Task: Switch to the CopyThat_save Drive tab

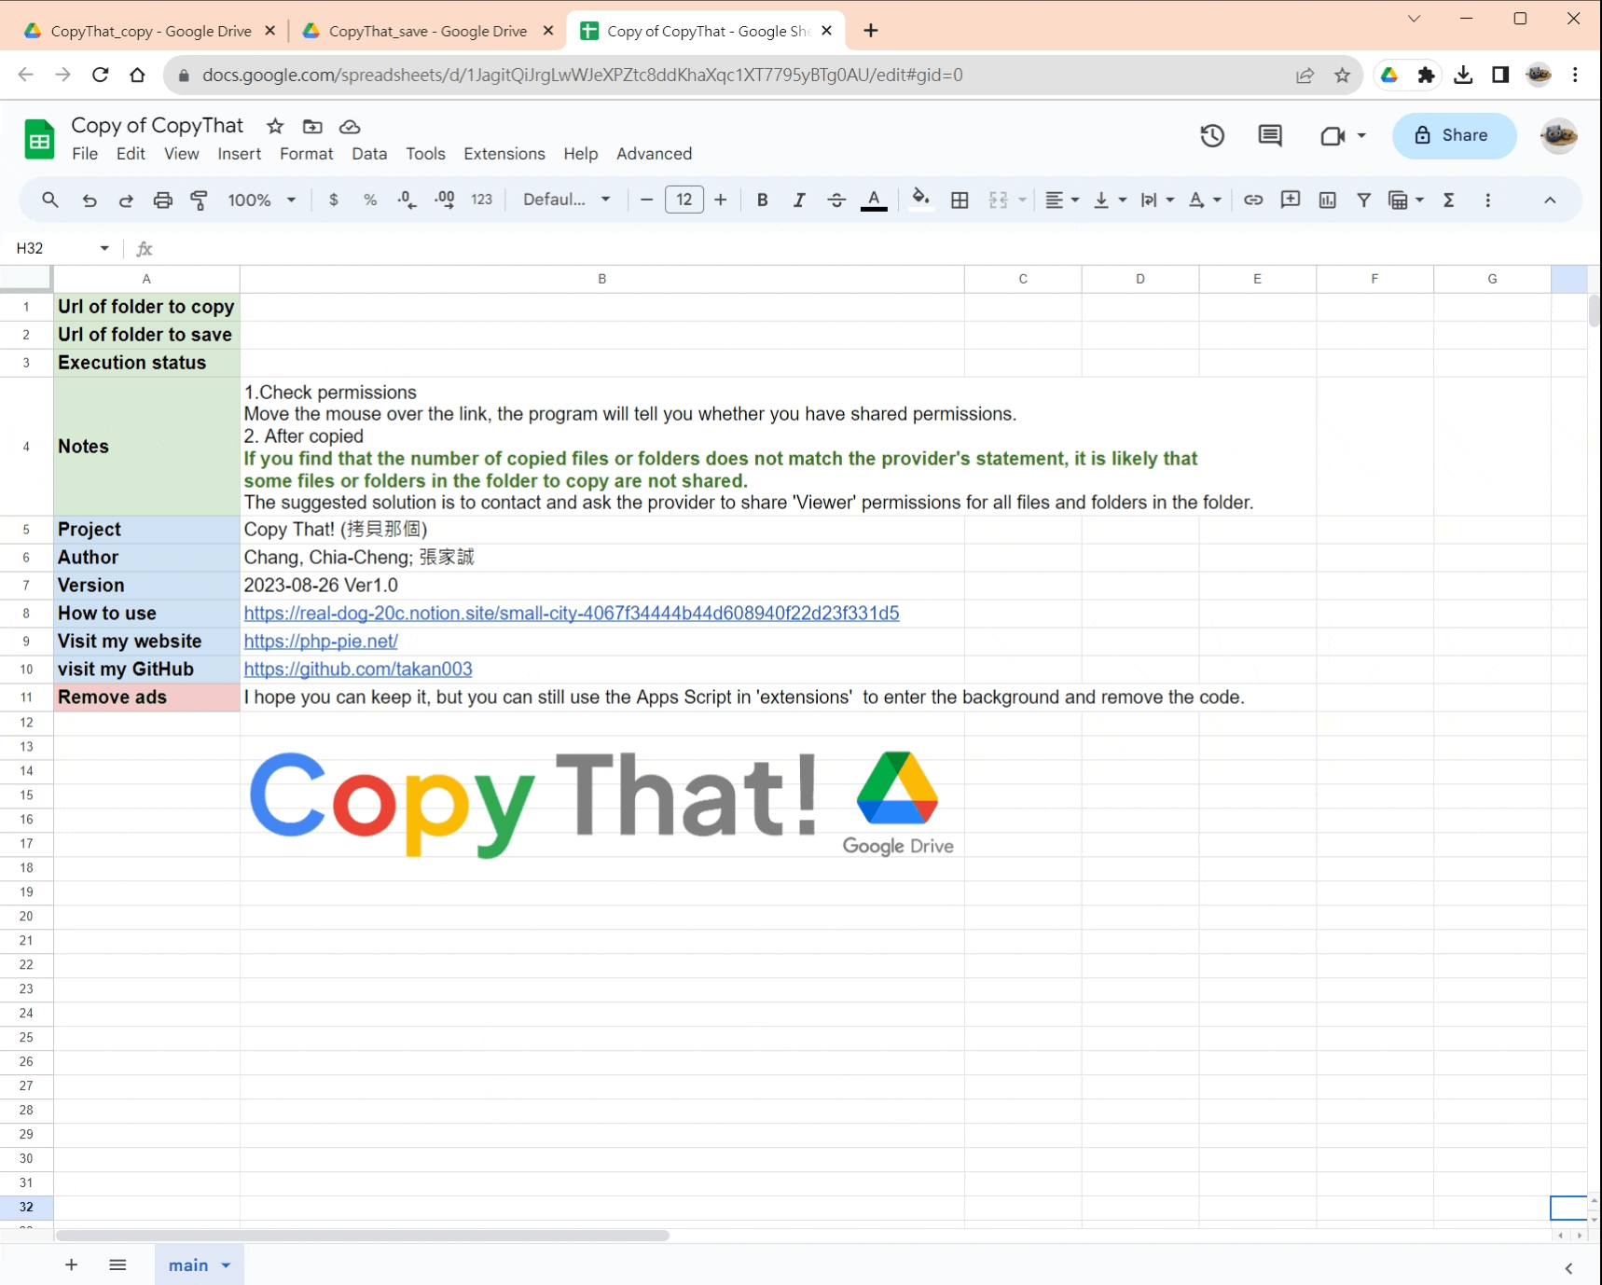Action: click(427, 31)
